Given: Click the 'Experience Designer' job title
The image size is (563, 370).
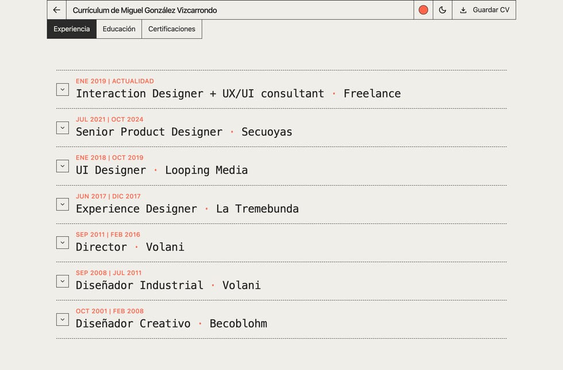Looking at the screenshot, I should pos(137,209).
